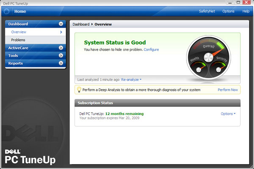This screenshot has width=254, height=169.
Task: Click the Deep Analysis tip text
Action: [141, 90]
